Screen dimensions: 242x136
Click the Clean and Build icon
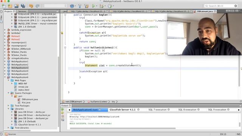tap(87, 6)
